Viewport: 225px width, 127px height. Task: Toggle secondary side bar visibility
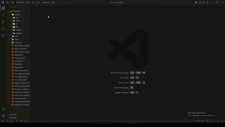tap(204, 2)
